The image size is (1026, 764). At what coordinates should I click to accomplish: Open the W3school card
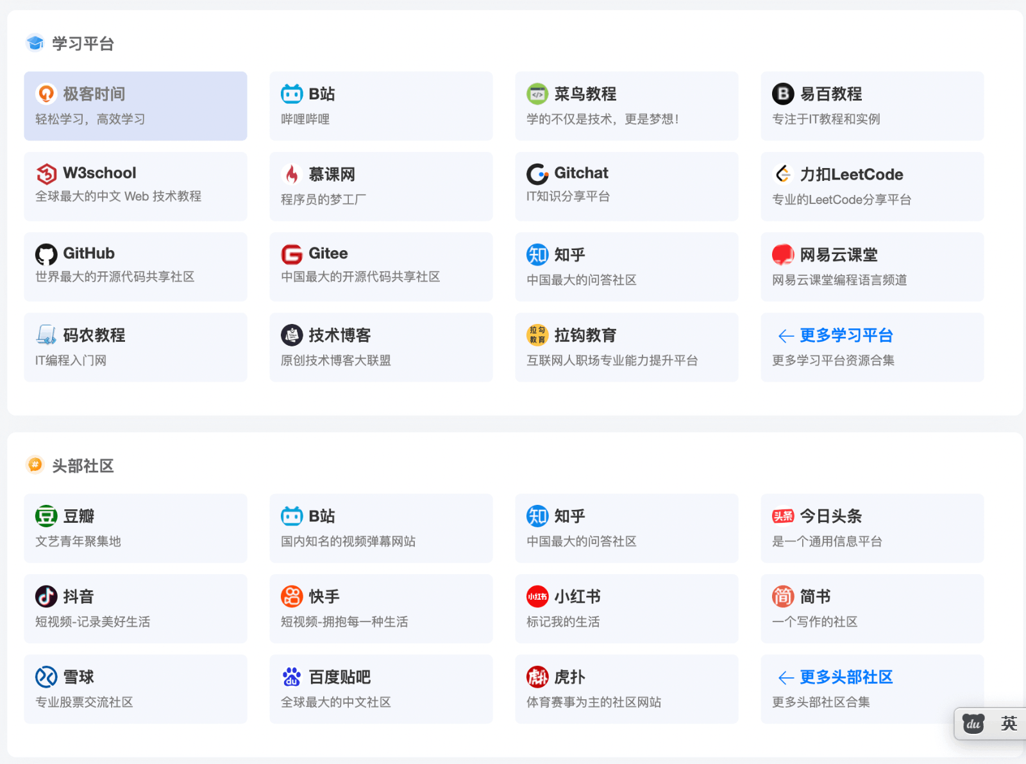point(135,186)
